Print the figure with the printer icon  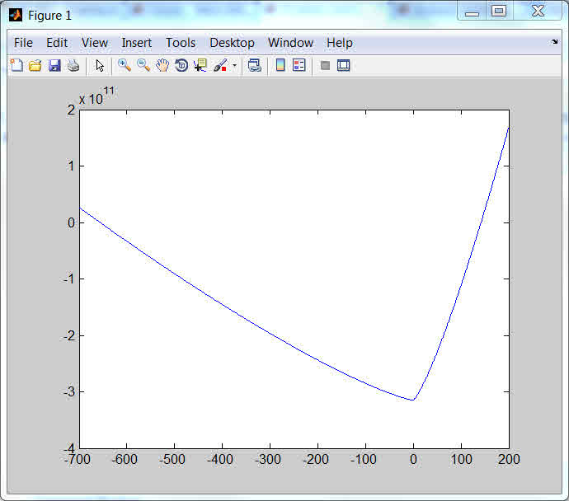pos(73,65)
